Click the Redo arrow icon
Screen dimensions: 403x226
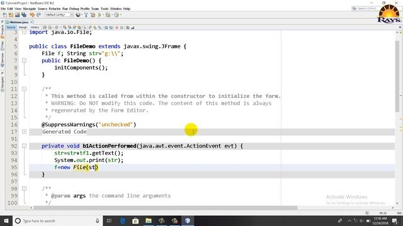pos(38,15)
